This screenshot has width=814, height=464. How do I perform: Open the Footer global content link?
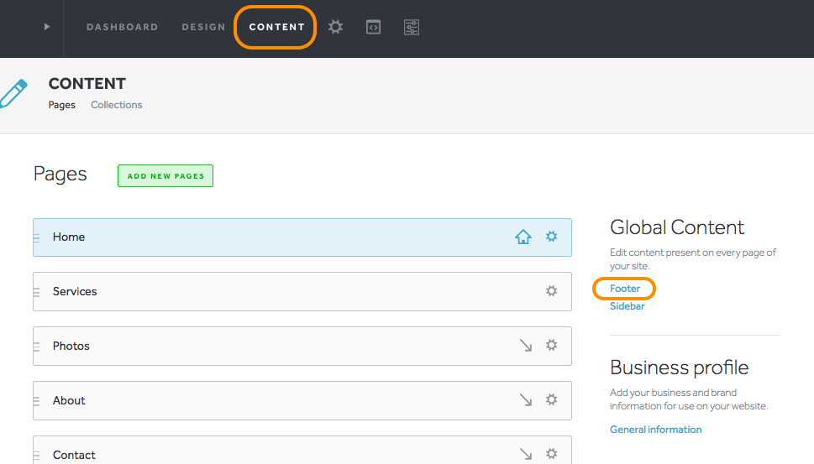tap(625, 289)
